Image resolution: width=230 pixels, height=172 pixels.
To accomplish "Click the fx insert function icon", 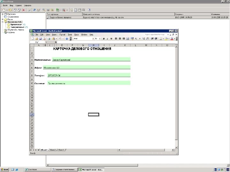I will (56, 42).
